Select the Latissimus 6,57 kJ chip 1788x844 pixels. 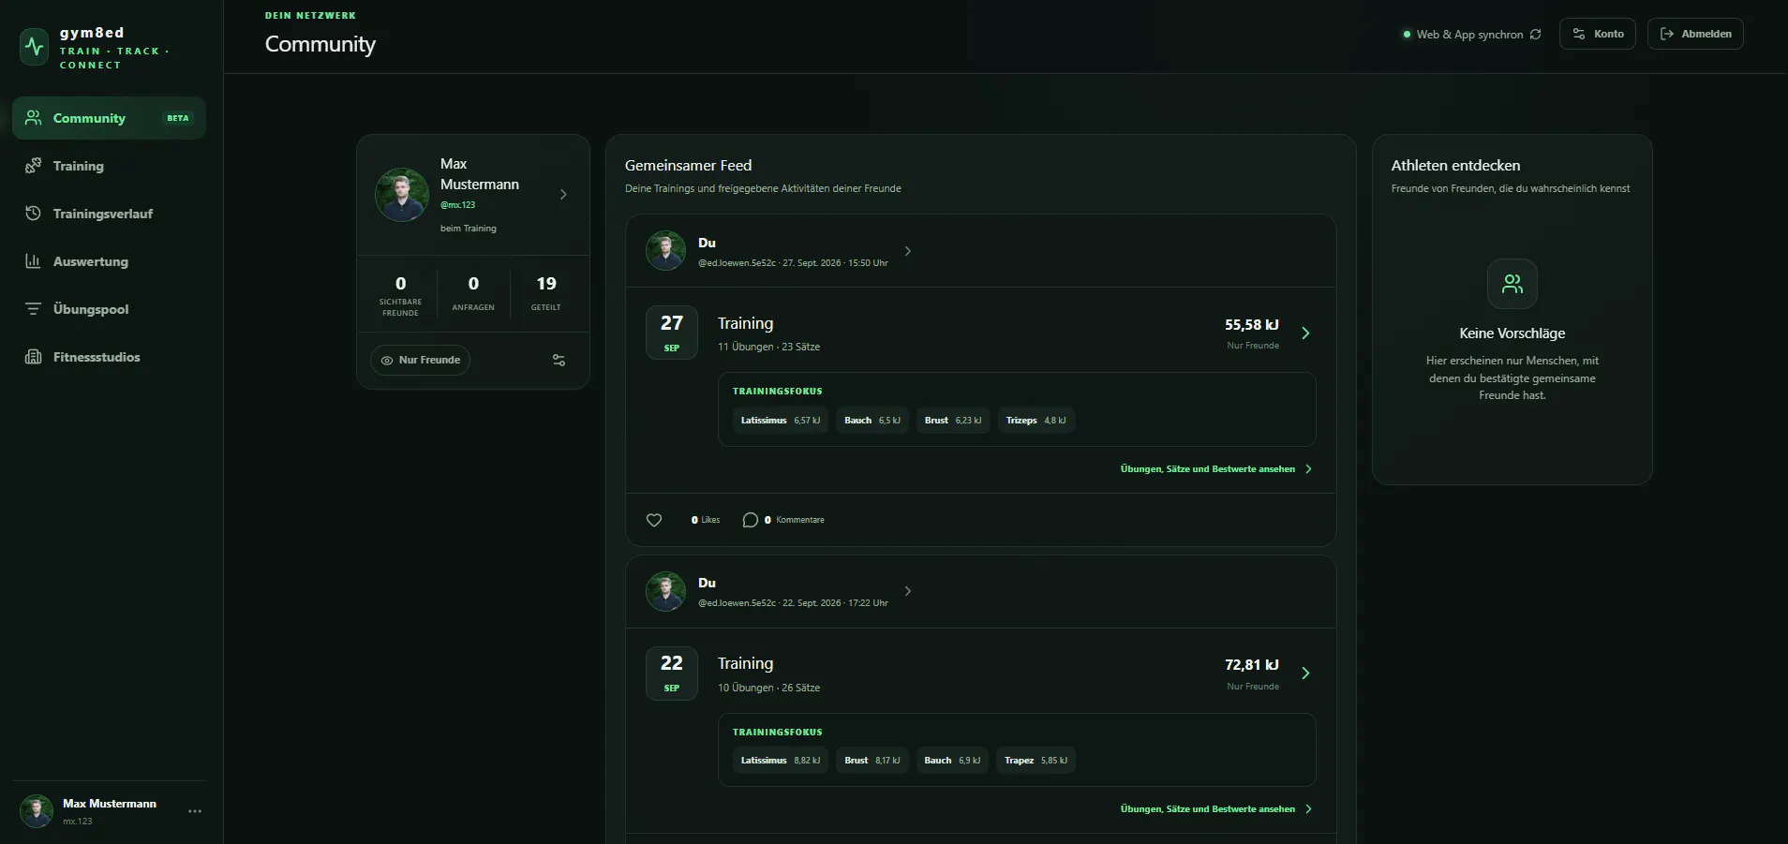pyautogui.click(x=781, y=421)
